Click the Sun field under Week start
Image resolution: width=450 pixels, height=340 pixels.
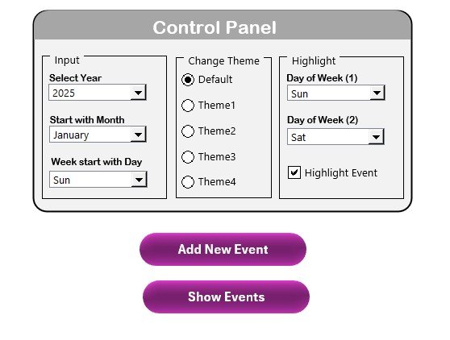pyautogui.click(x=90, y=180)
